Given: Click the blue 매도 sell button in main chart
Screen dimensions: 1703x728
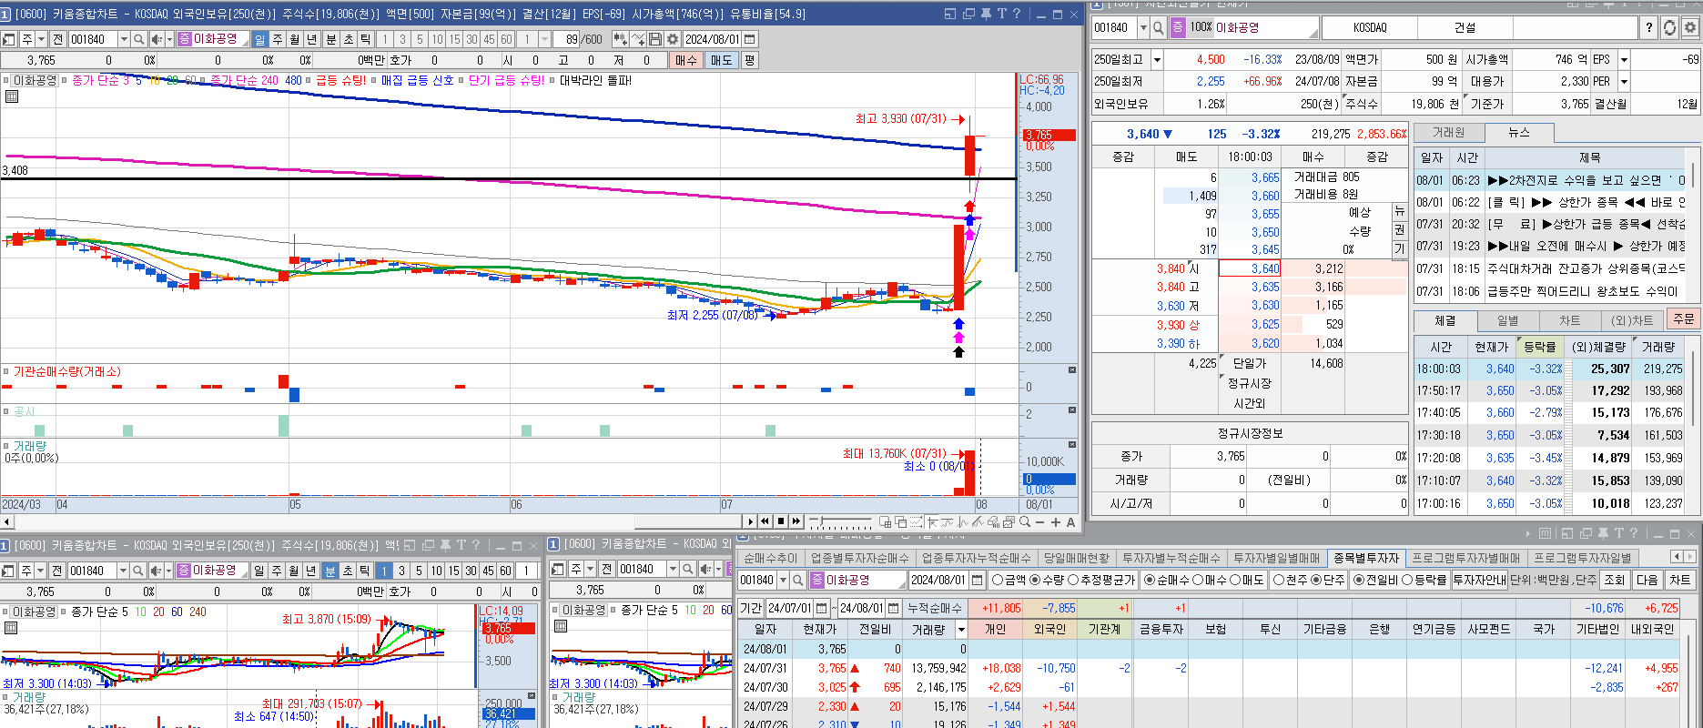Looking at the screenshot, I should (x=721, y=60).
